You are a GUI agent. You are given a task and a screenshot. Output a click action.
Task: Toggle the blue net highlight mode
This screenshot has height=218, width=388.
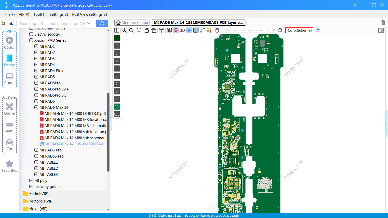click(196, 30)
